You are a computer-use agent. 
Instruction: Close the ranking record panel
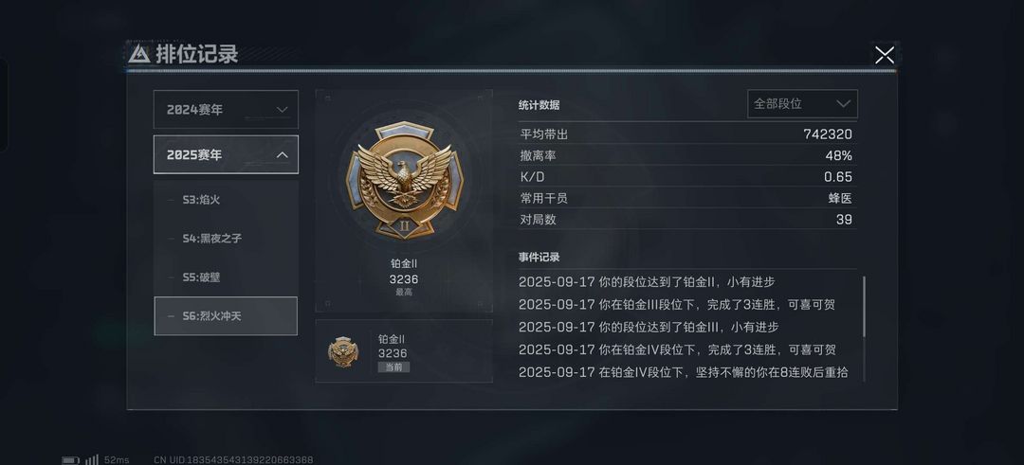point(885,55)
